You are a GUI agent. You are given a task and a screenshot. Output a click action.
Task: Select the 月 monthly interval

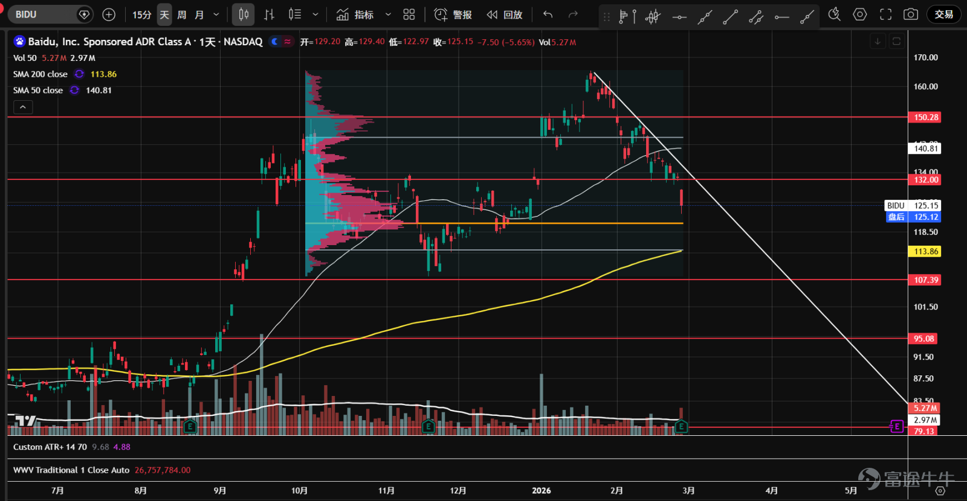pyautogui.click(x=199, y=14)
